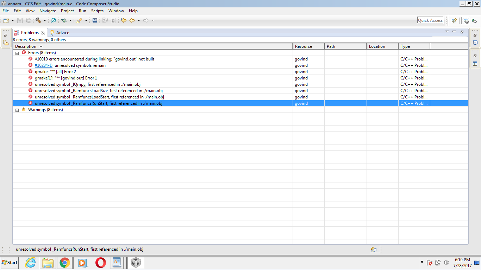Select the Problems tab

coord(30,33)
